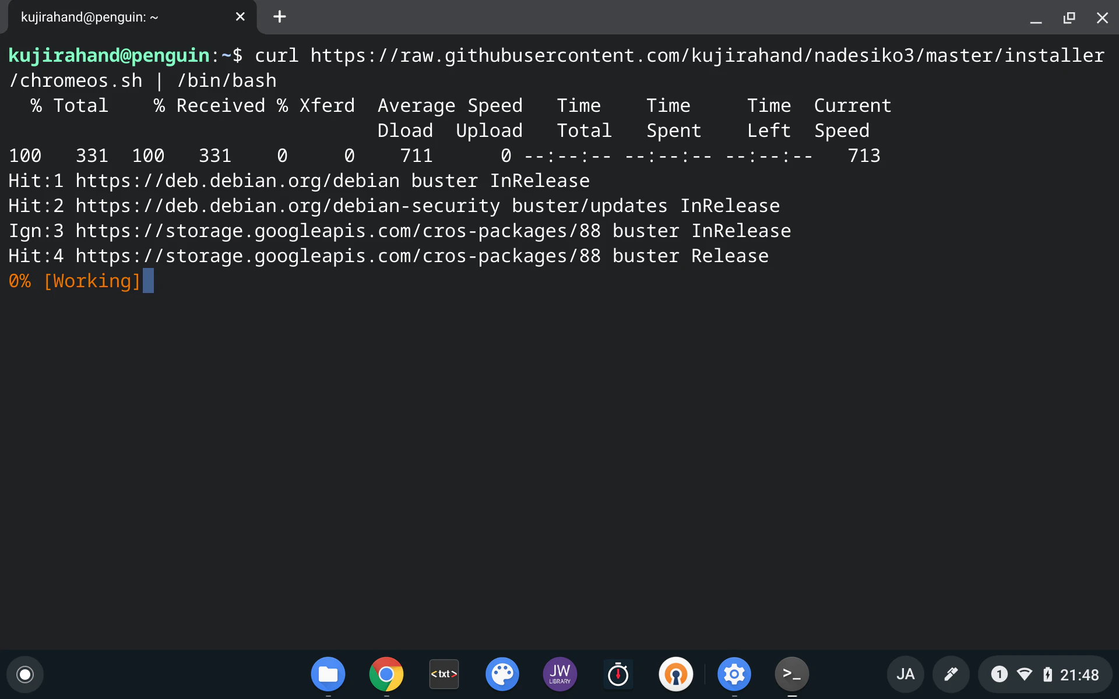Open the Files app in the shelf
Viewport: 1119px width, 699px height.
328,674
